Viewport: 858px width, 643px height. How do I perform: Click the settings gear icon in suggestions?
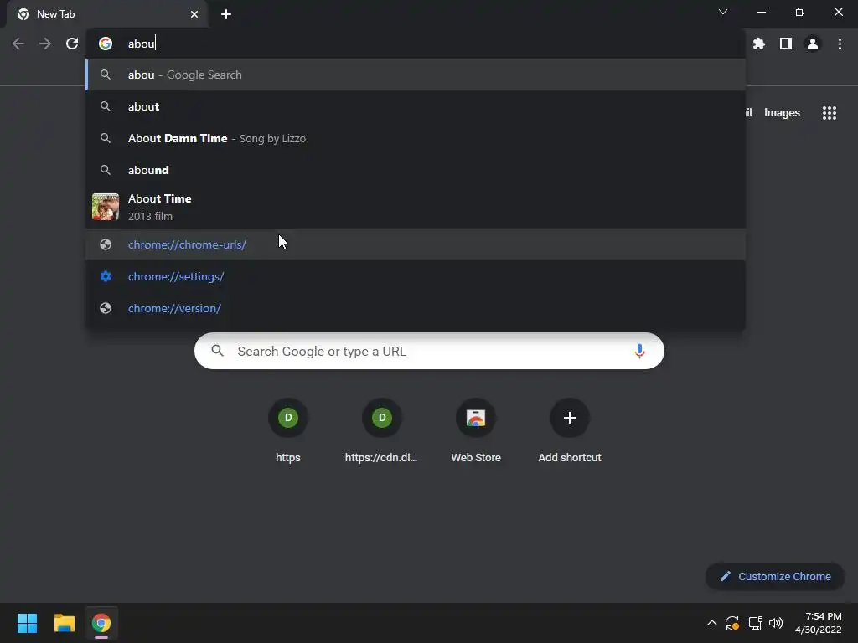click(x=106, y=276)
